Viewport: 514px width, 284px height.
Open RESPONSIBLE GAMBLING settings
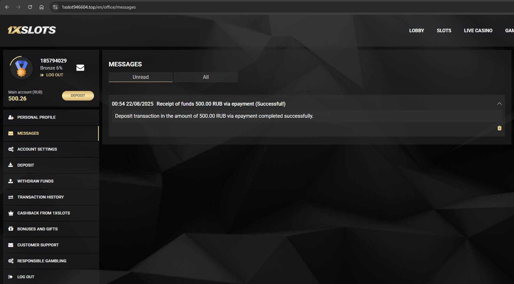[x=51, y=261]
